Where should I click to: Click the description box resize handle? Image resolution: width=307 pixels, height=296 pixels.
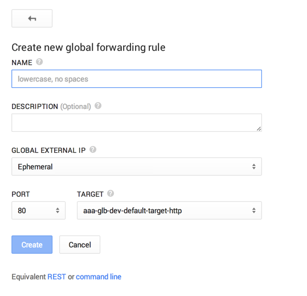(x=259, y=128)
